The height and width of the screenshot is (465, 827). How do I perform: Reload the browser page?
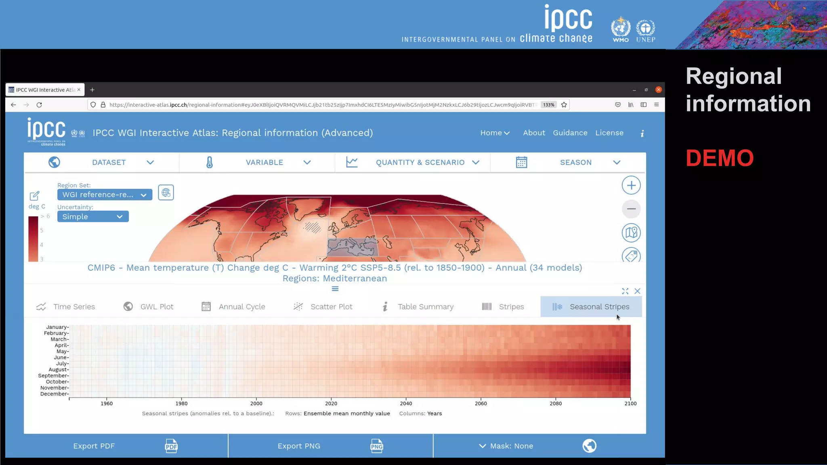[39, 105]
